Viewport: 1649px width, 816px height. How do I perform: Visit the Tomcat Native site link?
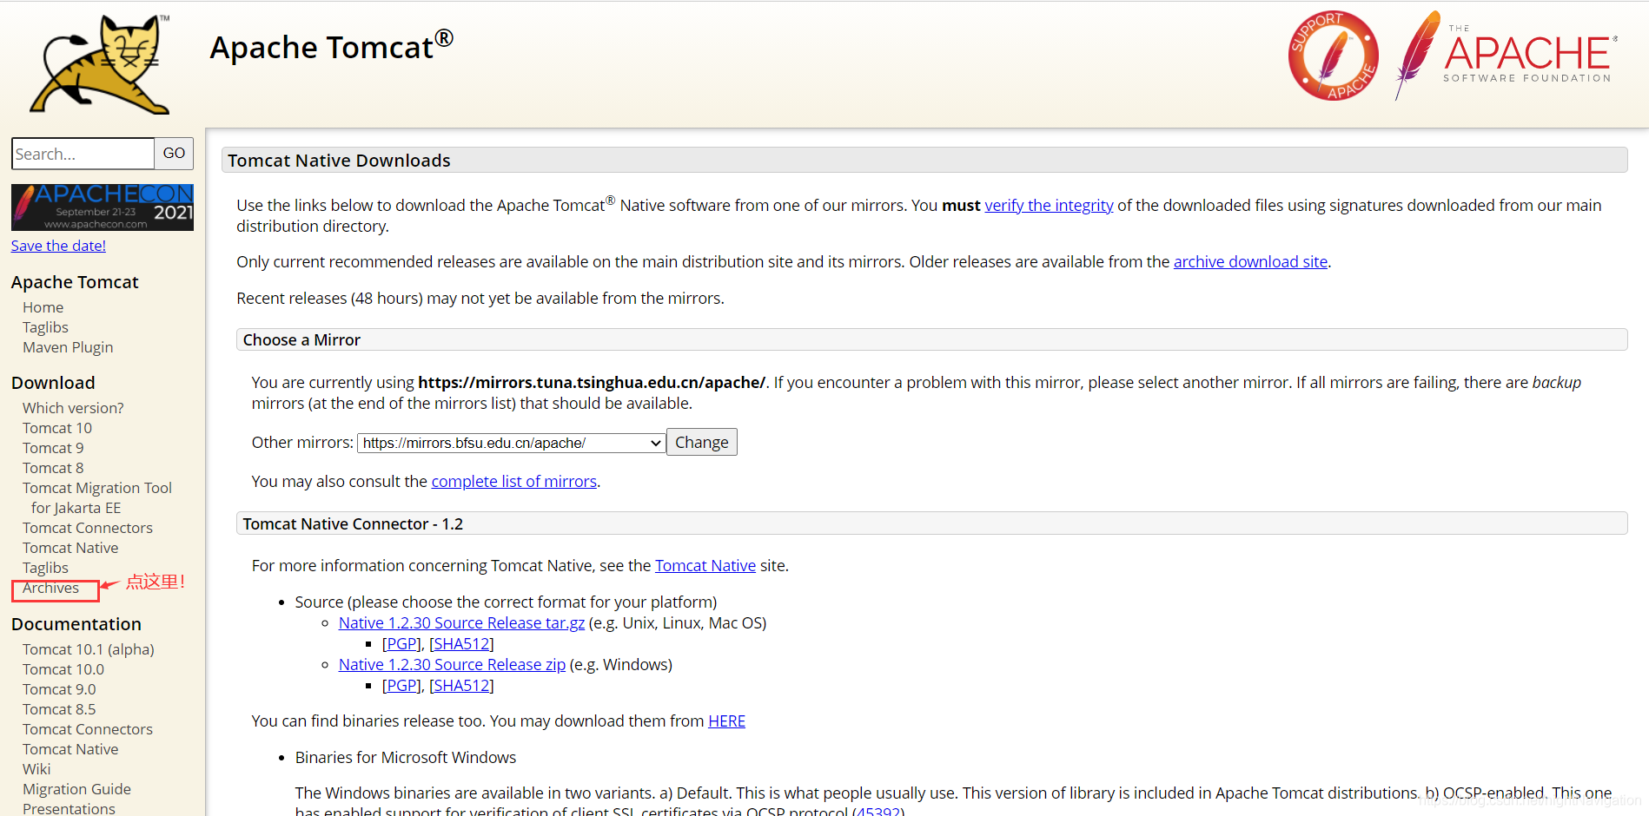705,566
